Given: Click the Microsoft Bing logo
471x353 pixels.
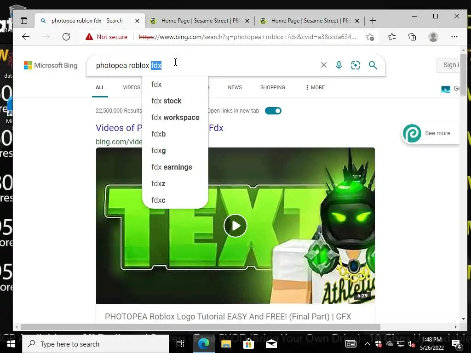Looking at the screenshot, I should [x=51, y=65].
